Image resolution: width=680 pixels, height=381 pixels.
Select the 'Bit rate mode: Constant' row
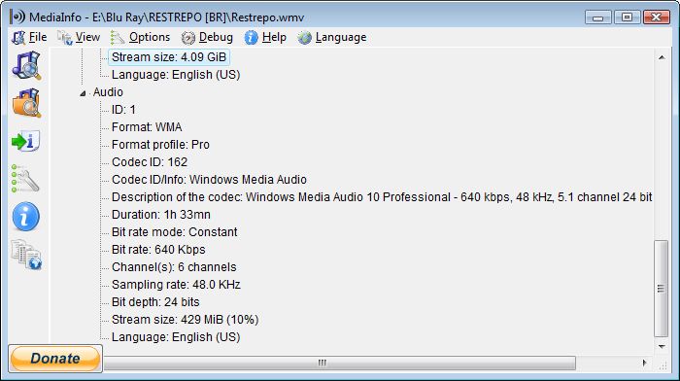[x=174, y=232]
